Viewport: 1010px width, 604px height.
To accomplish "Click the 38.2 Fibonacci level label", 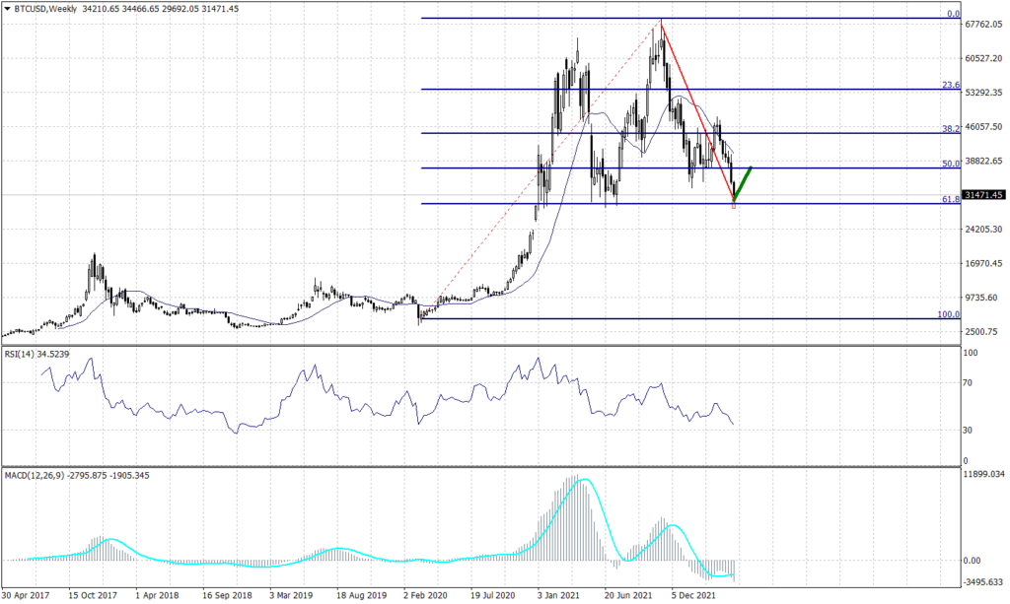I will pos(951,128).
